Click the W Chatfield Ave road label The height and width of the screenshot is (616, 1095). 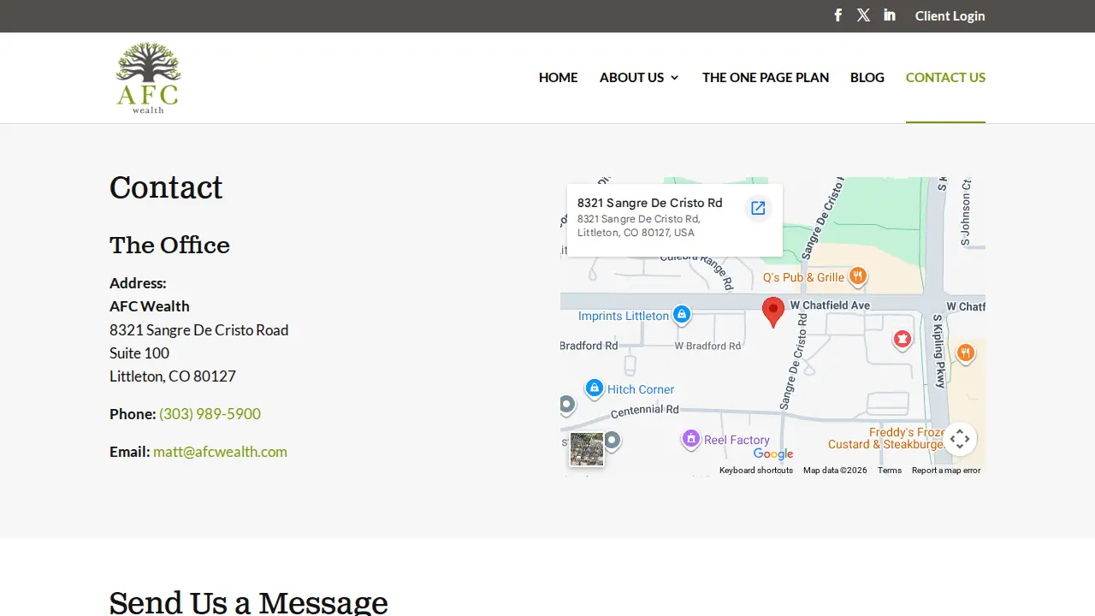point(830,305)
